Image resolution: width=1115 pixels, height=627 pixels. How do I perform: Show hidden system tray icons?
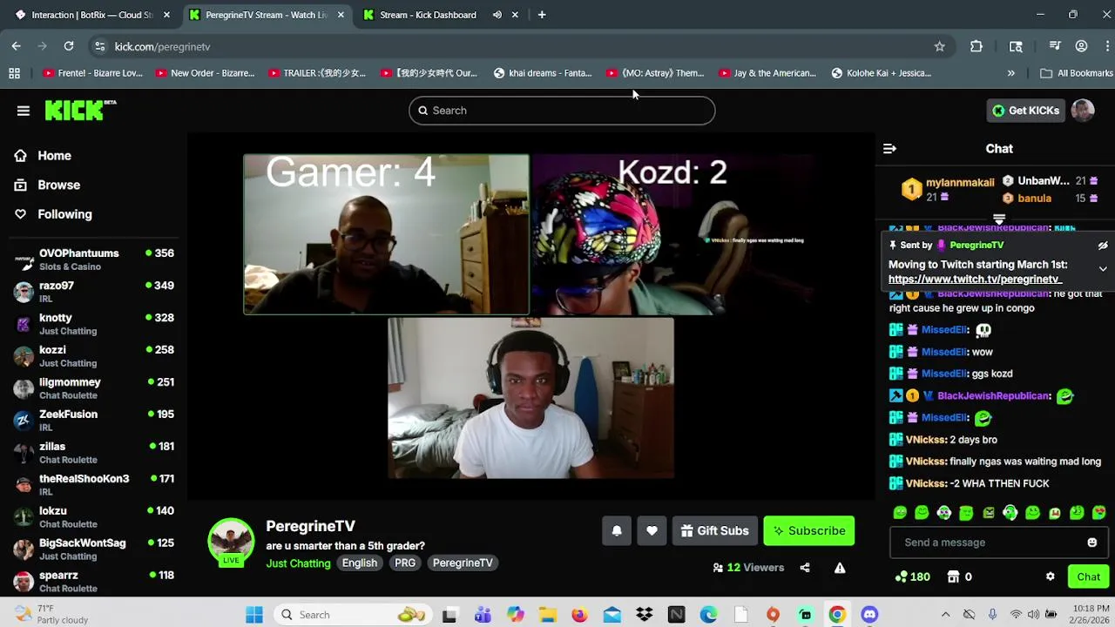pos(945,615)
